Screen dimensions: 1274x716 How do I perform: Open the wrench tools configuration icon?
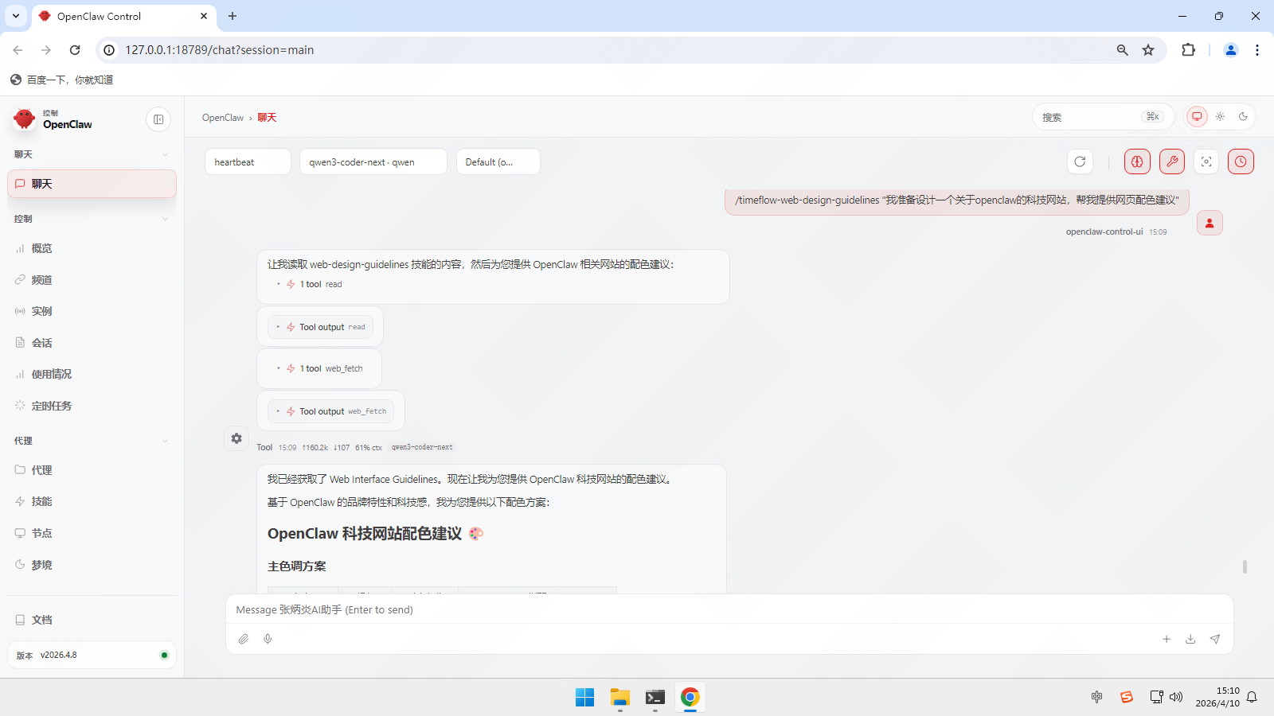tap(1171, 161)
